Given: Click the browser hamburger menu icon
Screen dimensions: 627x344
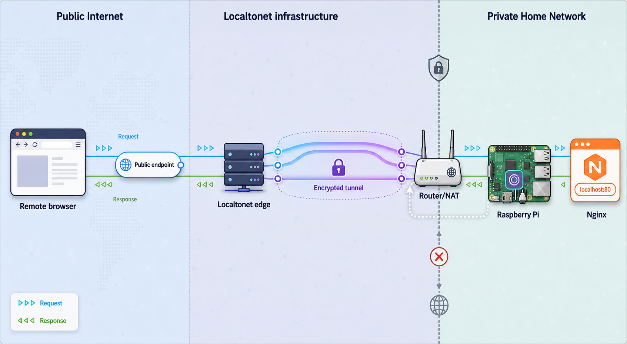Looking at the screenshot, I should (78, 144).
